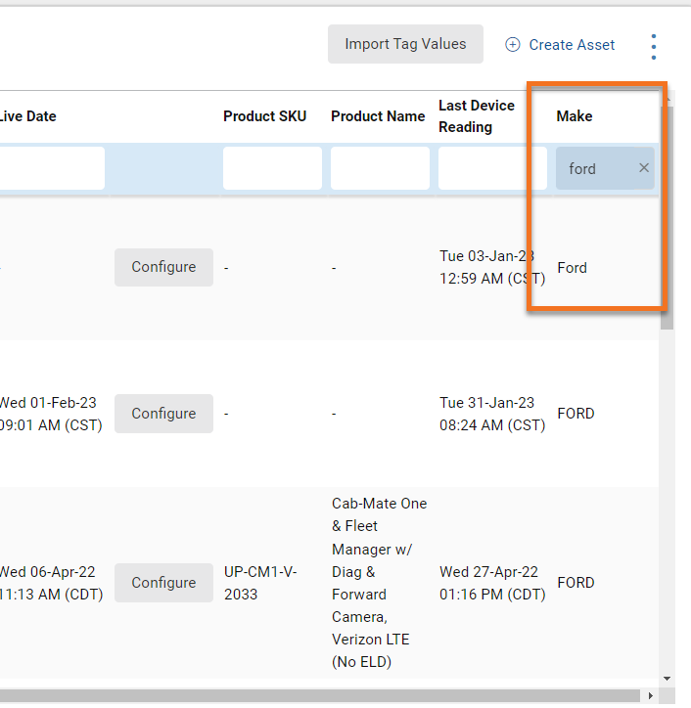Select the Tue 31-Jan-23 08:24 AM reading
The image size is (691, 708).
pyautogui.click(x=492, y=414)
